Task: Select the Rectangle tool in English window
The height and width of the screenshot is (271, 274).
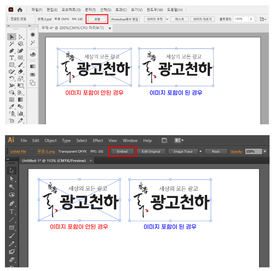Action: [x=12, y=228]
